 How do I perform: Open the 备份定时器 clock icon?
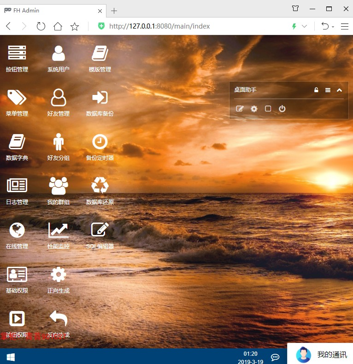tap(100, 141)
